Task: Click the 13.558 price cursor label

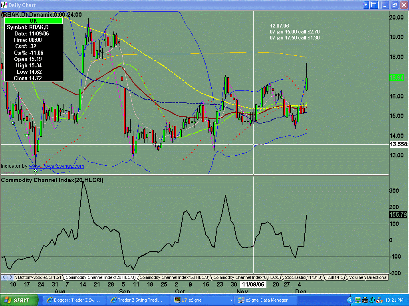Action: (x=399, y=144)
